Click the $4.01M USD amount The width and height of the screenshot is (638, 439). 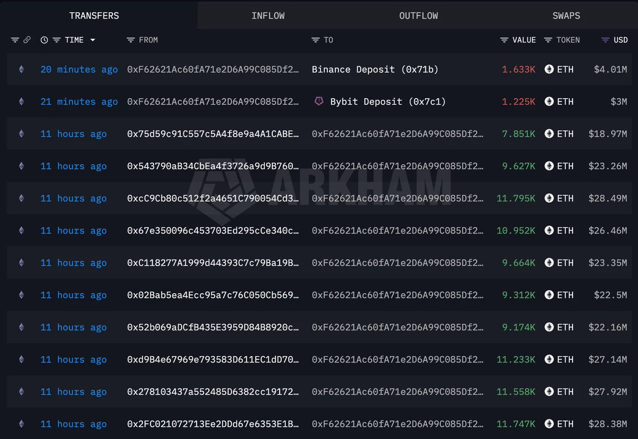click(x=610, y=70)
